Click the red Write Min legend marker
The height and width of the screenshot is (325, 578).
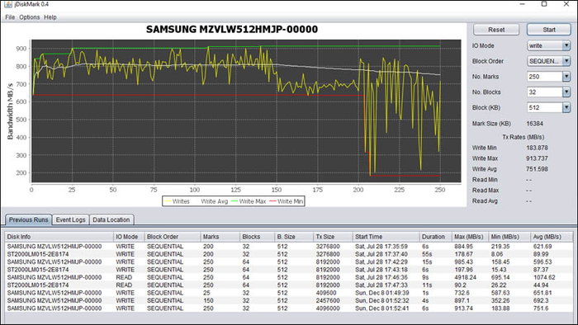click(272, 201)
